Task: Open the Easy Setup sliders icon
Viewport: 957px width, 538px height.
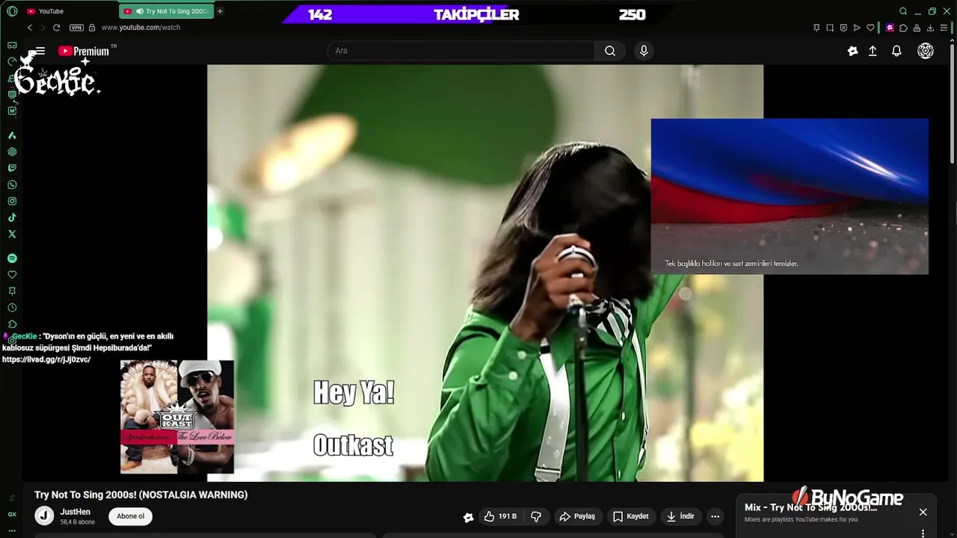Action: coord(945,28)
